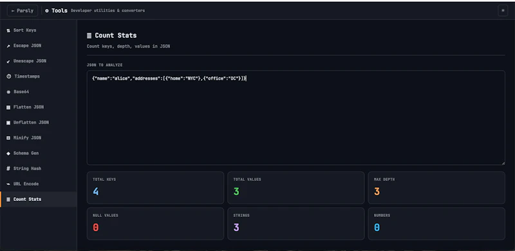Viewport: 515px width, 251px height.
Task: Click the Timestamps clock icon
Action: tap(8, 76)
